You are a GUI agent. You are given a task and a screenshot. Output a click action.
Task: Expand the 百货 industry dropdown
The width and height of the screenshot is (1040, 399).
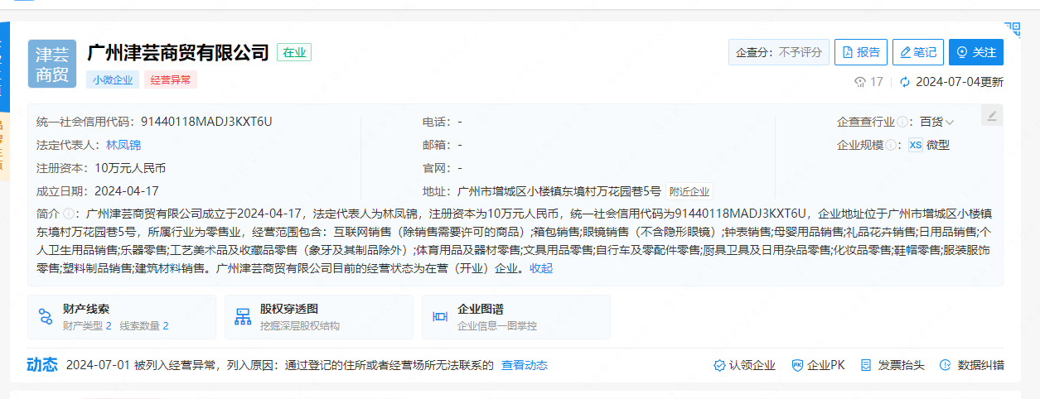(x=937, y=122)
